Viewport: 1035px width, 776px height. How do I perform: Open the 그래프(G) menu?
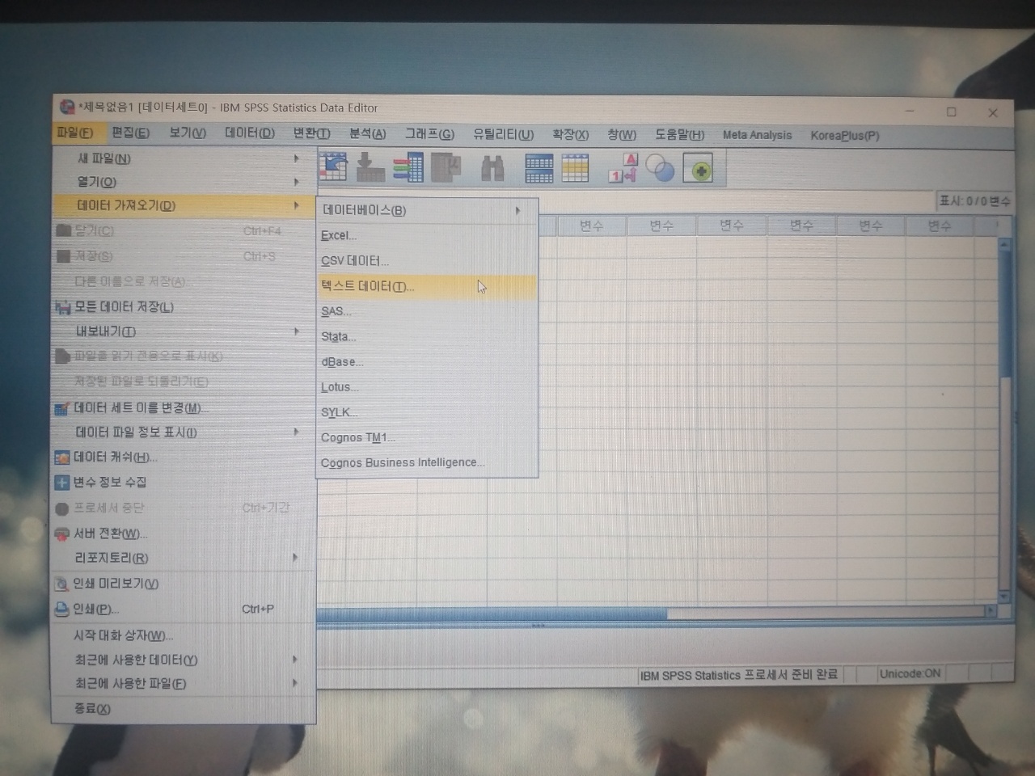(x=429, y=133)
